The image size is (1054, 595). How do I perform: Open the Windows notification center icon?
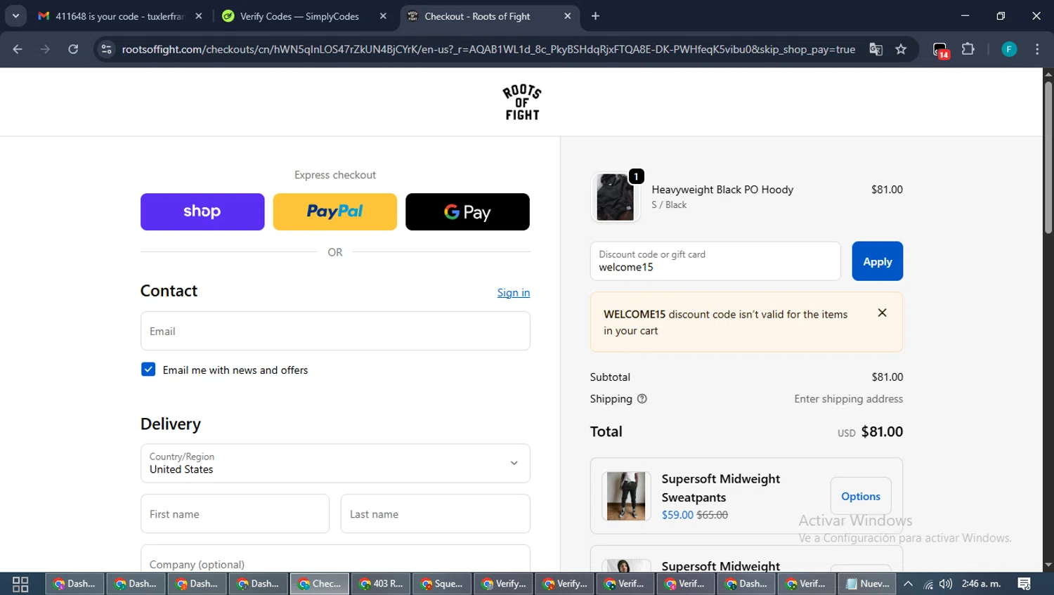pyautogui.click(x=1024, y=584)
